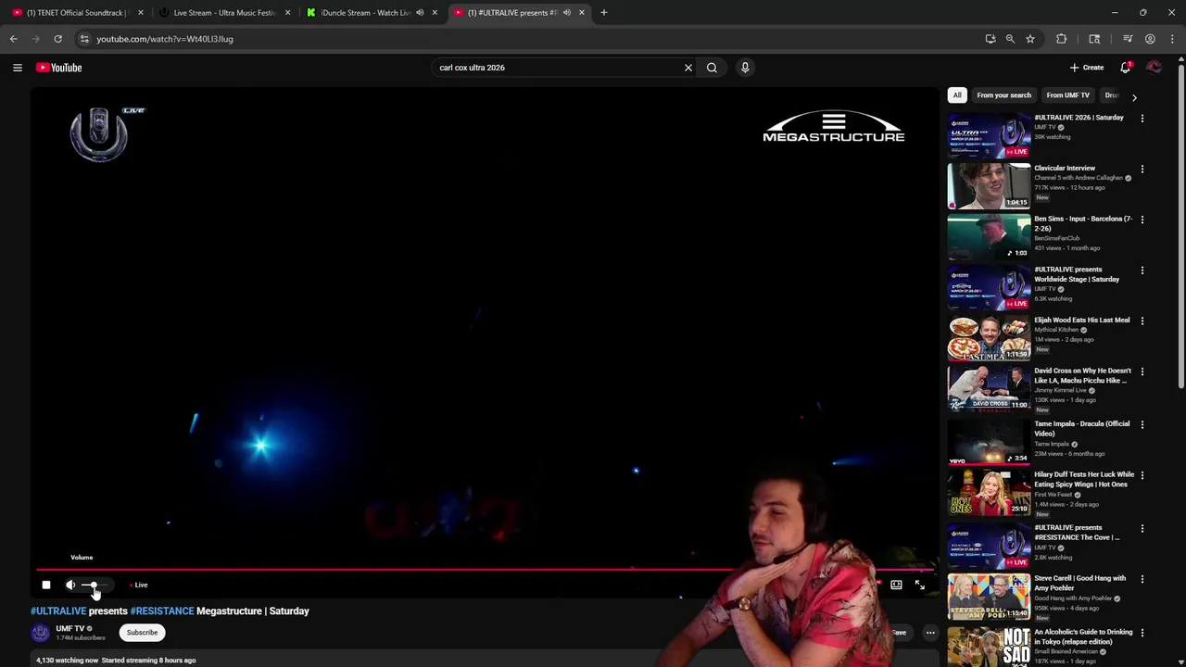Open #ULTRALIVE hashtag in video title
Viewport: 1186px width, 667px height.
point(58,611)
